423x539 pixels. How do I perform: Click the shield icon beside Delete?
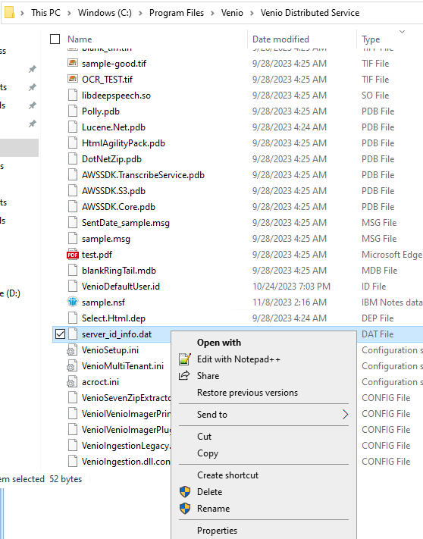(x=185, y=491)
